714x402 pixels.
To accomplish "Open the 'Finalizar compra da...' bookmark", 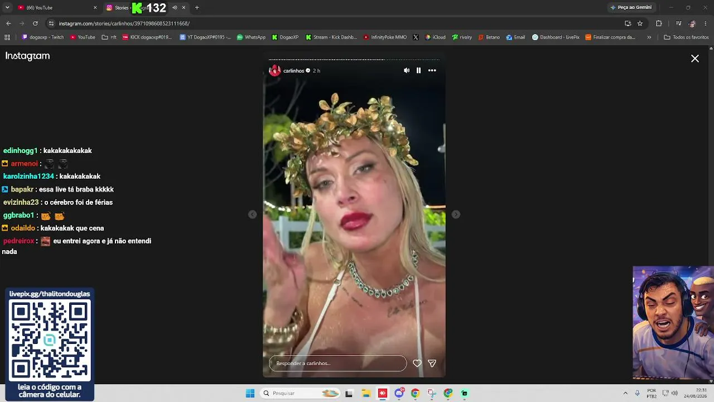I will [x=610, y=37].
